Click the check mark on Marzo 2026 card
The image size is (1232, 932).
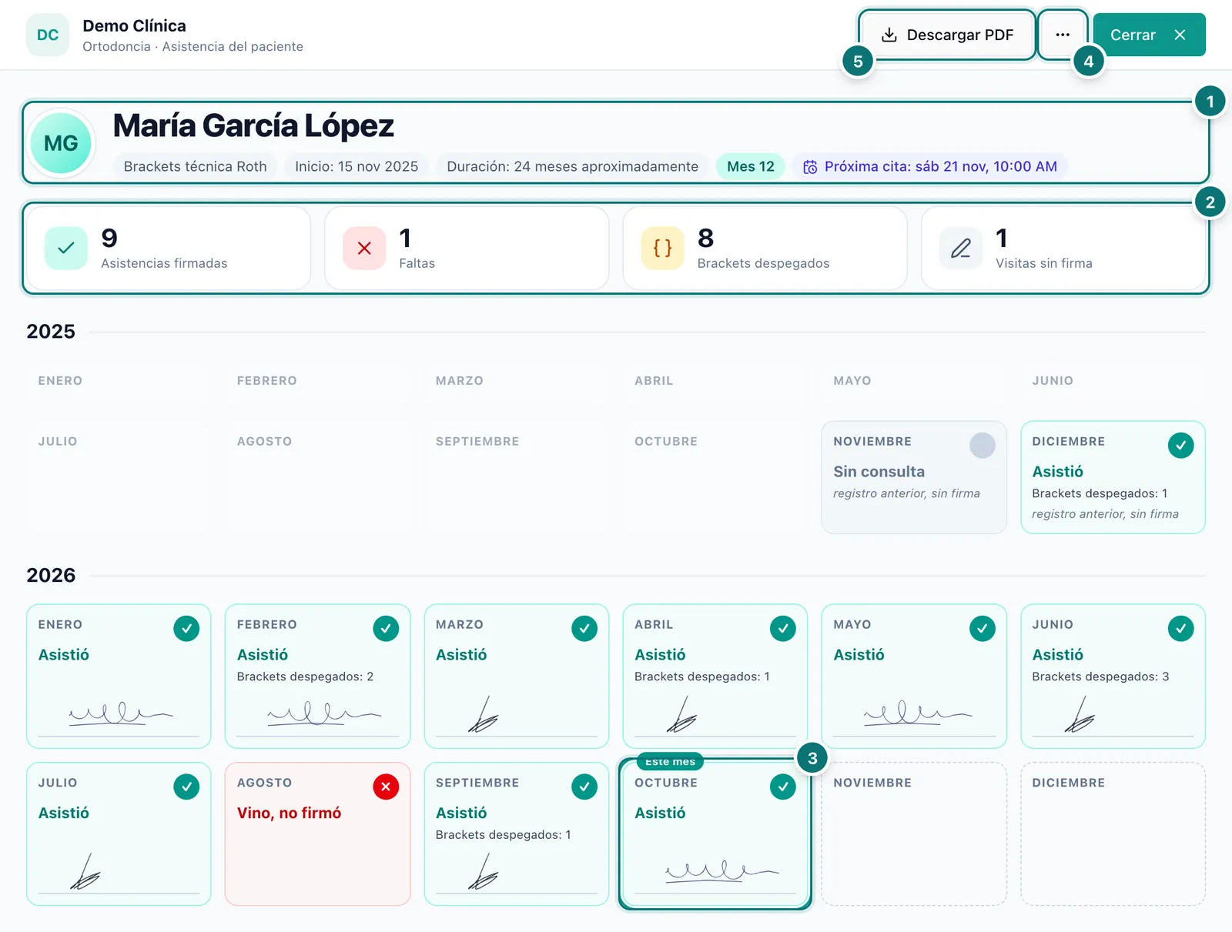(x=584, y=628)
